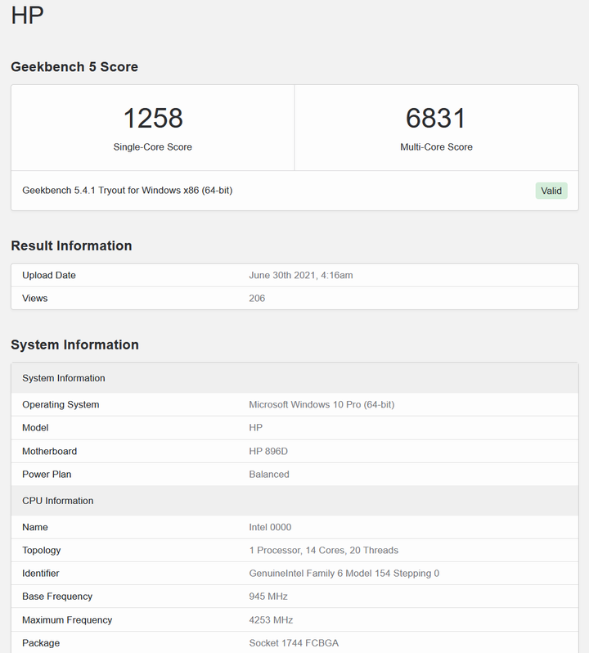
Task: Click the large System Information heading
Action: [x=74, y=345]
